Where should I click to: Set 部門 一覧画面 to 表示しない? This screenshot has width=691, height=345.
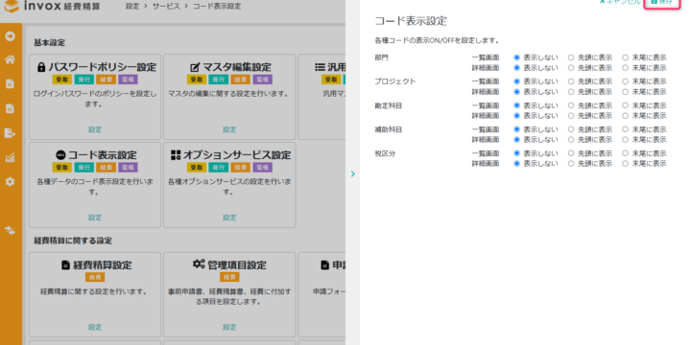coord(517,57)
